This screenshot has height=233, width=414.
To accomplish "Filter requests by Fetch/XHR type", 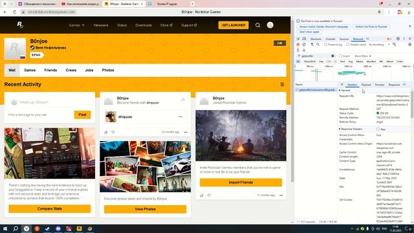I will (310, 61).
